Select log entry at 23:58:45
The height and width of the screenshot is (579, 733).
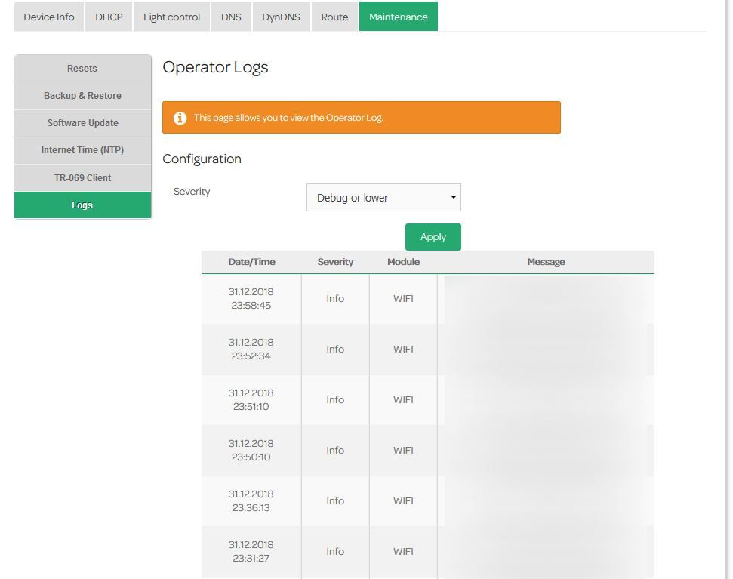[x=251, y=299]
